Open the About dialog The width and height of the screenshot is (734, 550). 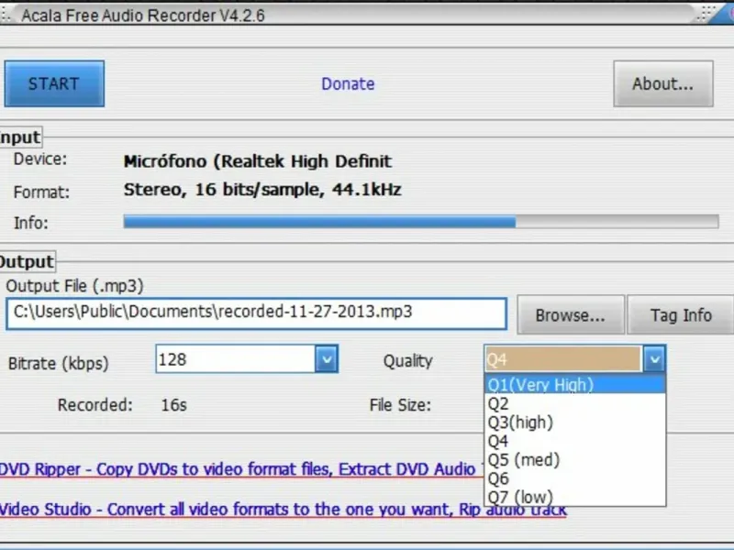663,83
